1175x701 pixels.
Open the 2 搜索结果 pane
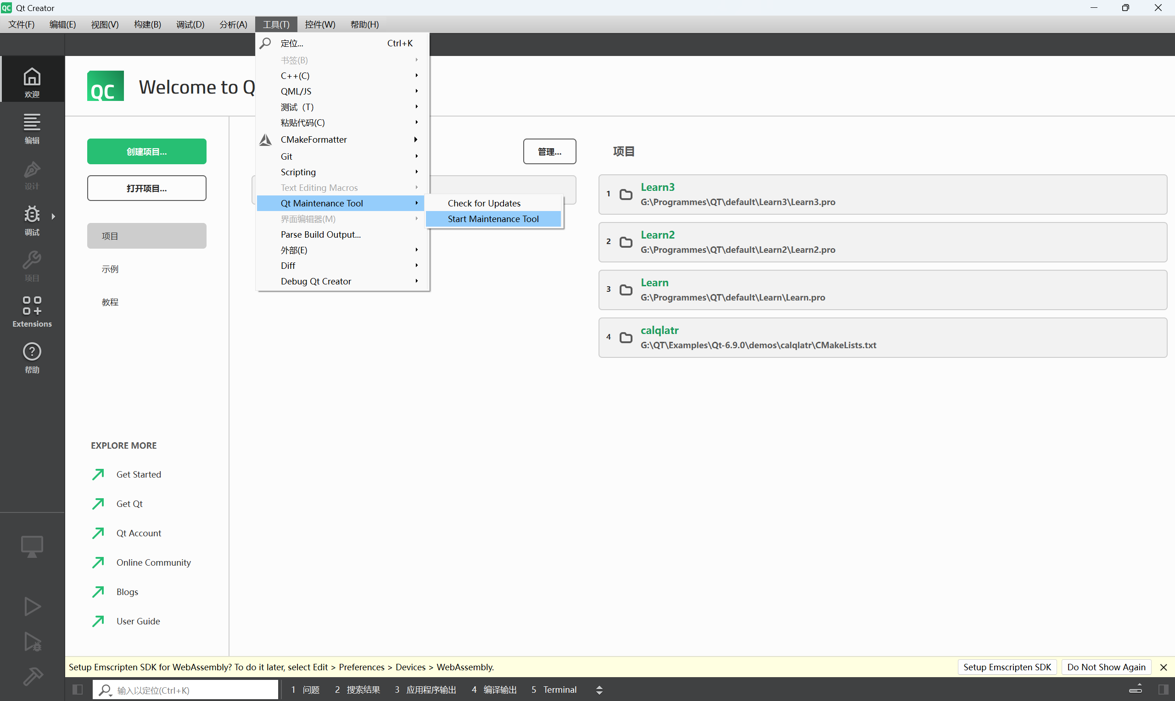(357, 690)
